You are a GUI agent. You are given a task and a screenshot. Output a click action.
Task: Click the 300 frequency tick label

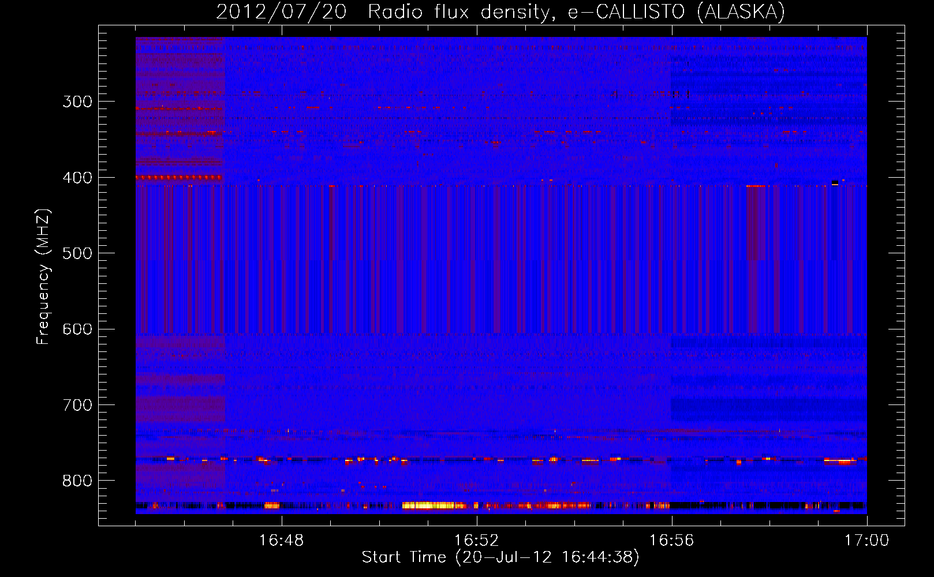click(x=77, y=102)
